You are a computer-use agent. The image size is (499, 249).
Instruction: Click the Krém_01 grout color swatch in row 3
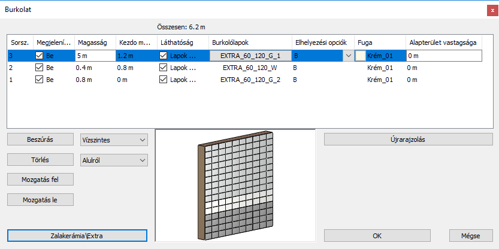(361, 56)
